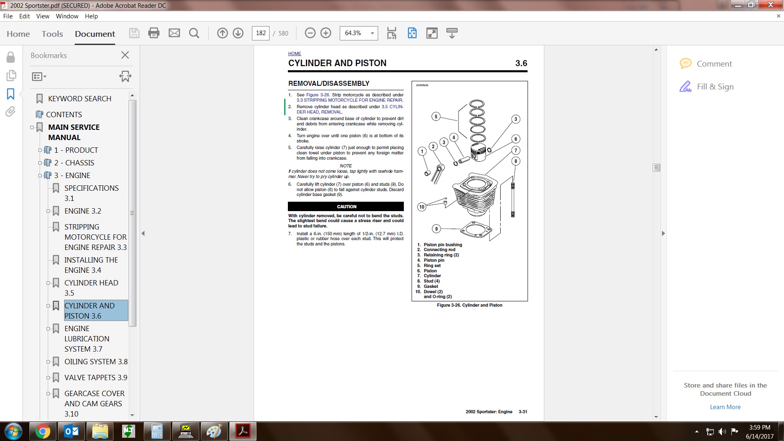
Task: Expand the 2 - CHASSIS bookmark
Action: [x=40, y=163]
